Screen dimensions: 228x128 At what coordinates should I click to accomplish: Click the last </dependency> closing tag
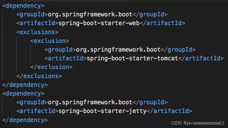[25, 120]
